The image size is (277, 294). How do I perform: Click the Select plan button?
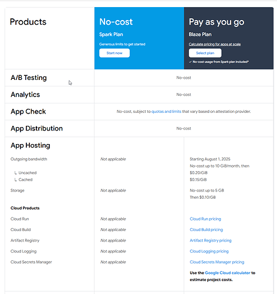205,53
